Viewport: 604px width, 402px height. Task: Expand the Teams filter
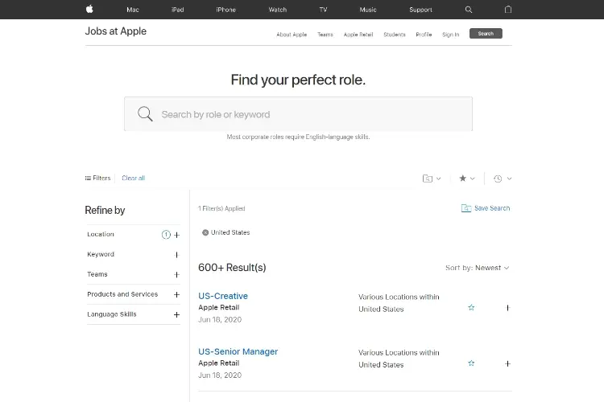(x=176, y=275)
